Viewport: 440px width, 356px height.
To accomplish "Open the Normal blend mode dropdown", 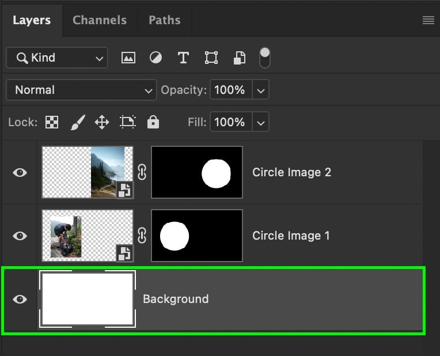I will pos(81,90).
